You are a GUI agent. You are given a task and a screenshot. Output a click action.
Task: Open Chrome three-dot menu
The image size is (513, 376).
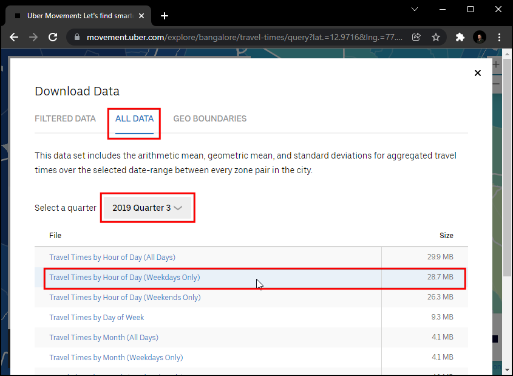tap(498, 37)
